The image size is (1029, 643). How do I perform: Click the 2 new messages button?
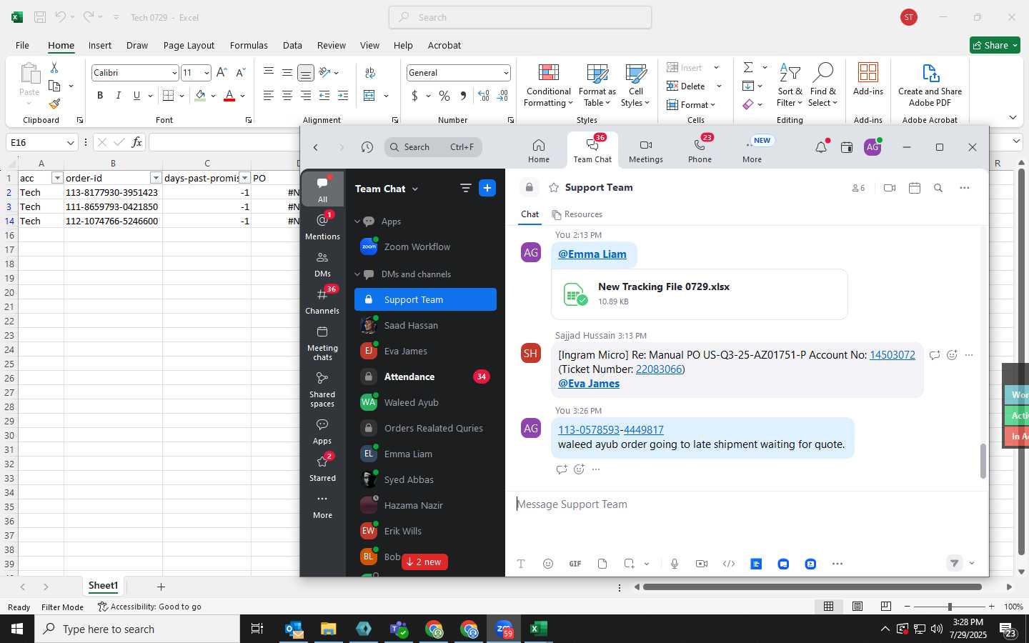(424, 562)
